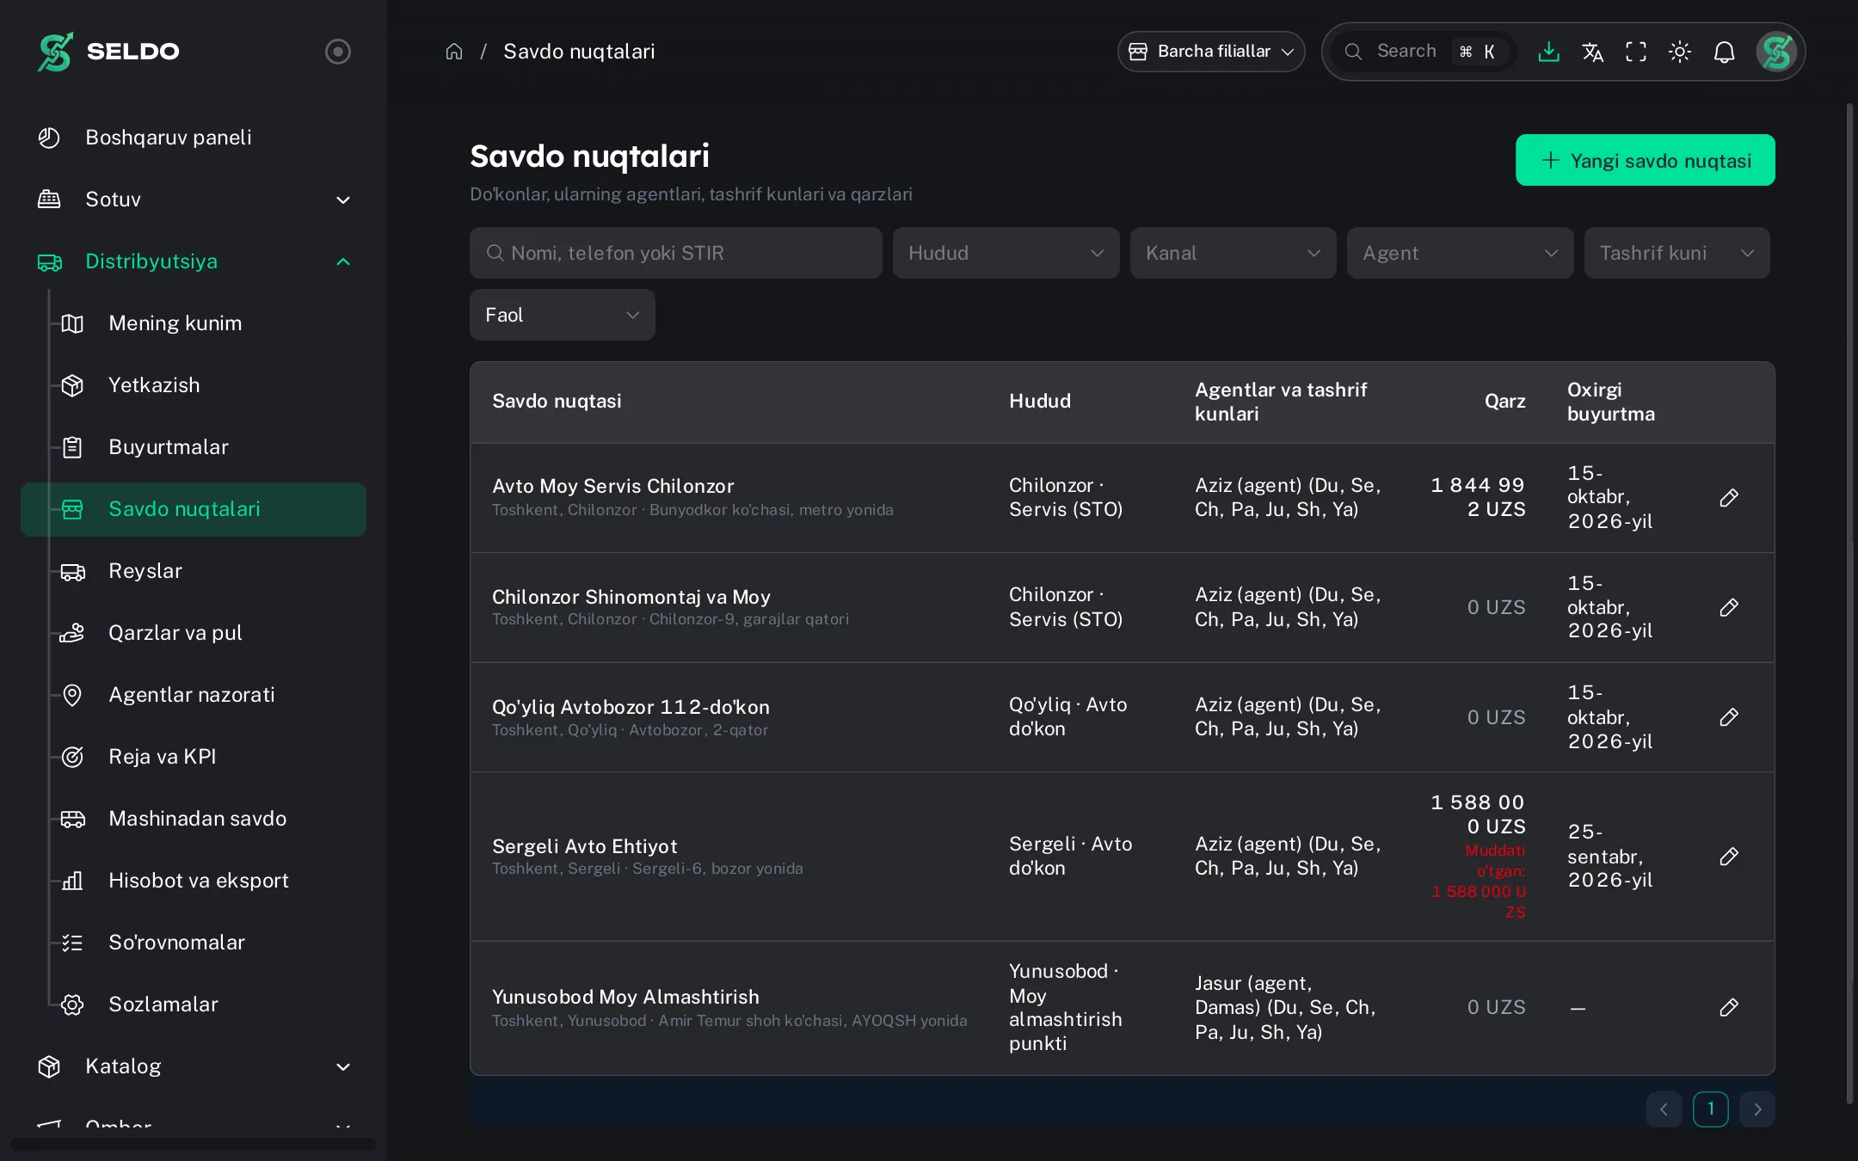The width and height of the screenshot is (1858, 1161).
Task: Click the SELDO logo
Action: [x=108, y=52]
